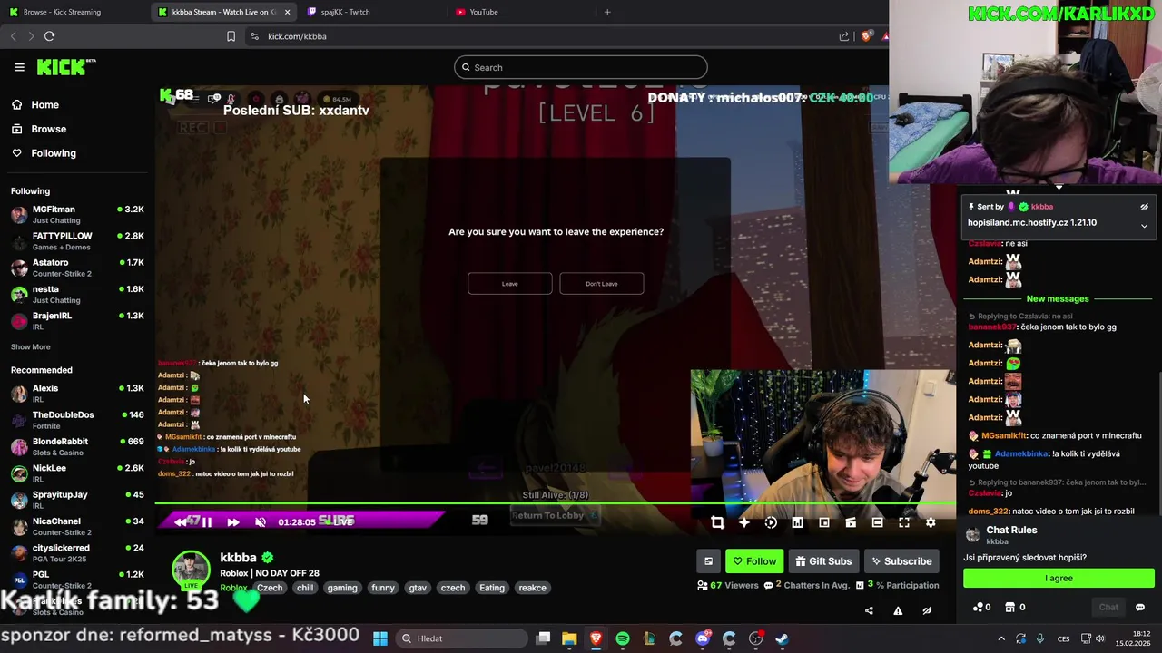This screenshot has width=1162, height=653.
Task: Hide chat with the crossed-eye icon
Action: tap(927, 610)
